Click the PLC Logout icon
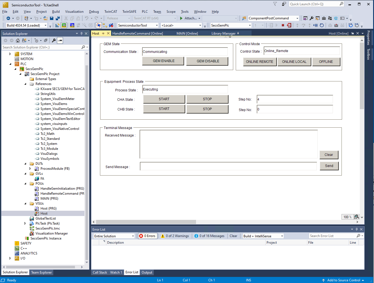The width and height of the screenshot is (374, 283). tap(289, 25)
